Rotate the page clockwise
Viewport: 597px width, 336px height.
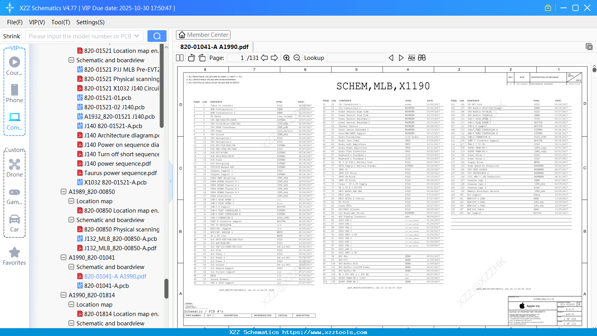(x=202, y=58)
